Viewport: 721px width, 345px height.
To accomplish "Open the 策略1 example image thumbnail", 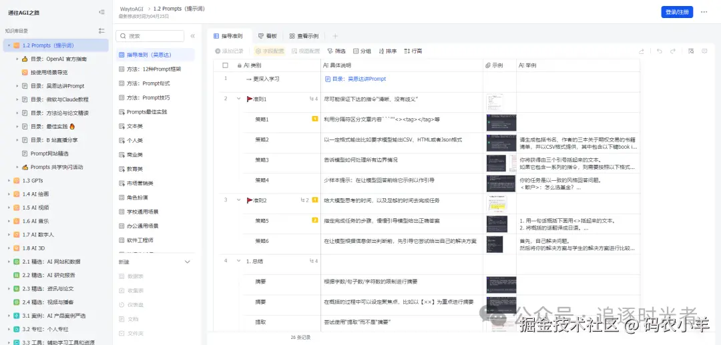I will coord(501,123).
